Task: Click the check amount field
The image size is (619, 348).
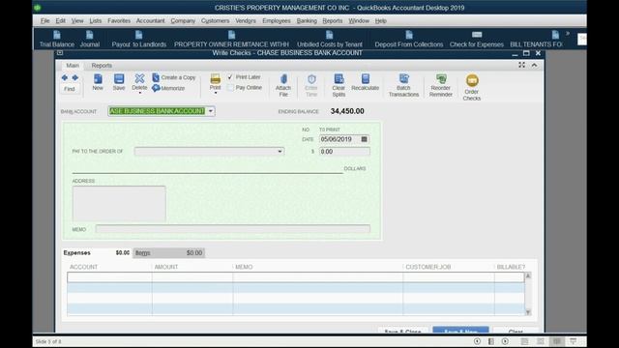Action: [344, 152]
